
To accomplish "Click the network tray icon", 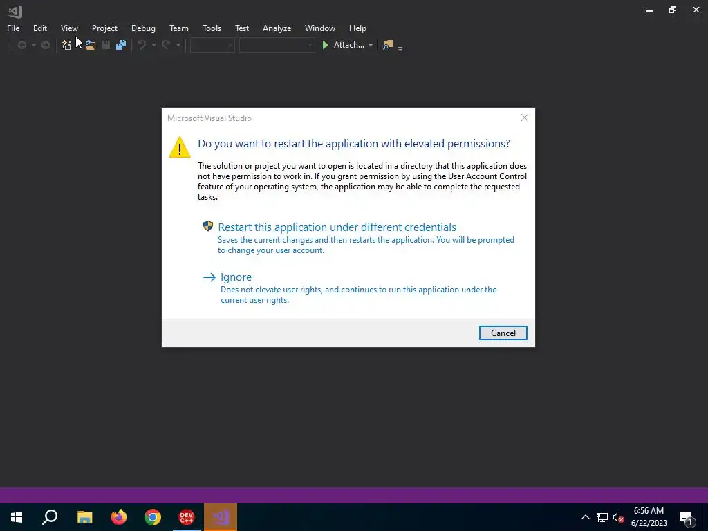I will pyautogui.click(x=602, y=517).
